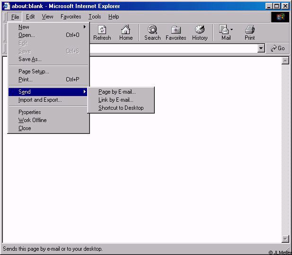Open the Search toolbar icon
The width and height of the screenshot is (292, 255).
pyautogui.click(x=152, y=33)
